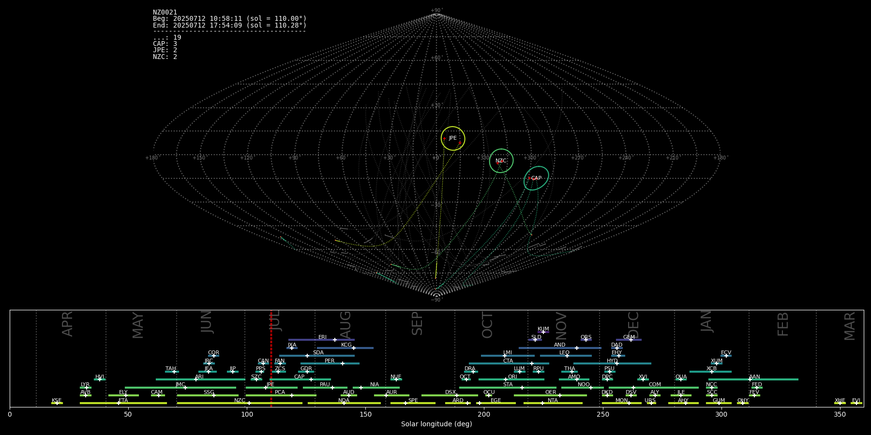This screenshot has width=871, height=435.
Task: Click the KUM shower label in the timeline
Action: click(x=543, y=329)
